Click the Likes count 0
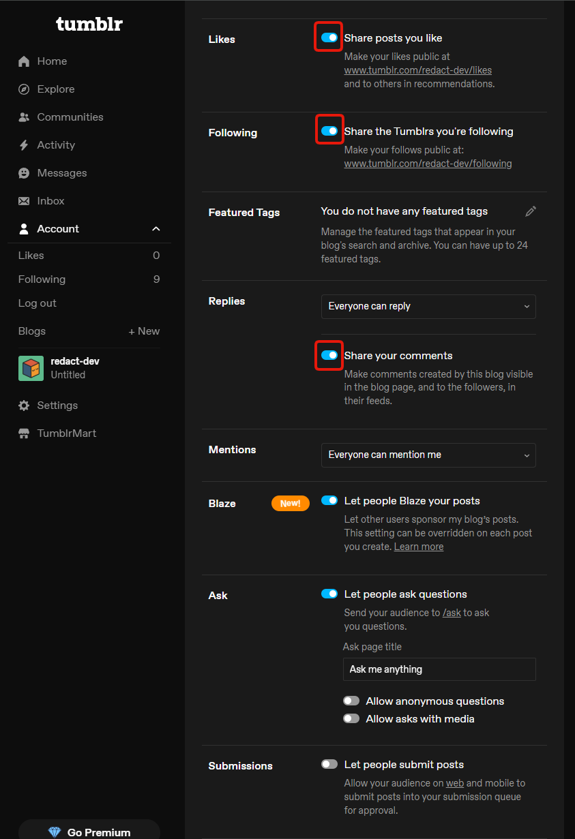The width and height of the screenshot is (575, 839). 156,256
